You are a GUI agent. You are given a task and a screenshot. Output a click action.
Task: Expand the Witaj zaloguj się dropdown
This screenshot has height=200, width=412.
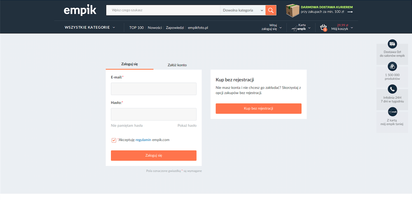point(271,27)
